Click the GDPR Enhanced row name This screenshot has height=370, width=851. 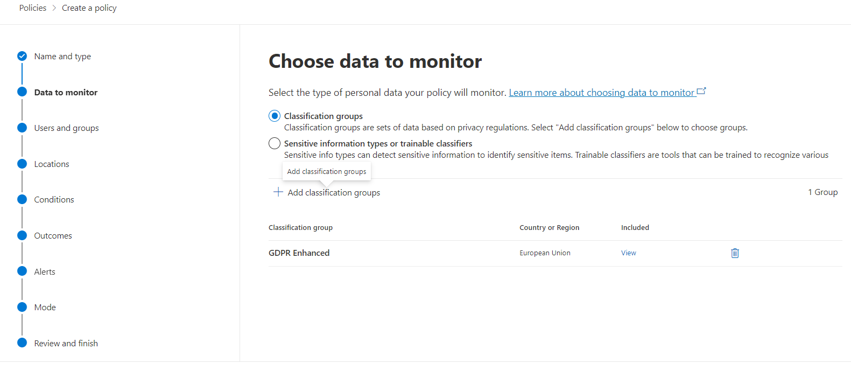click(299, 253)
